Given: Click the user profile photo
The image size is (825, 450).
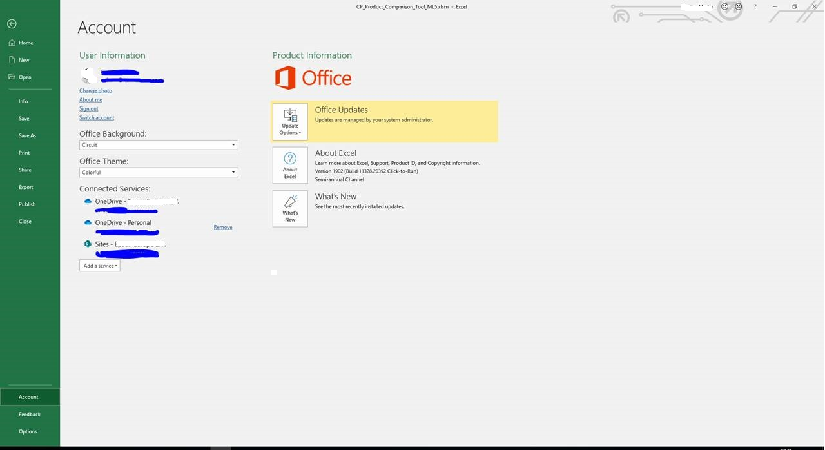Looking at the screenshot, I should 88,75.
